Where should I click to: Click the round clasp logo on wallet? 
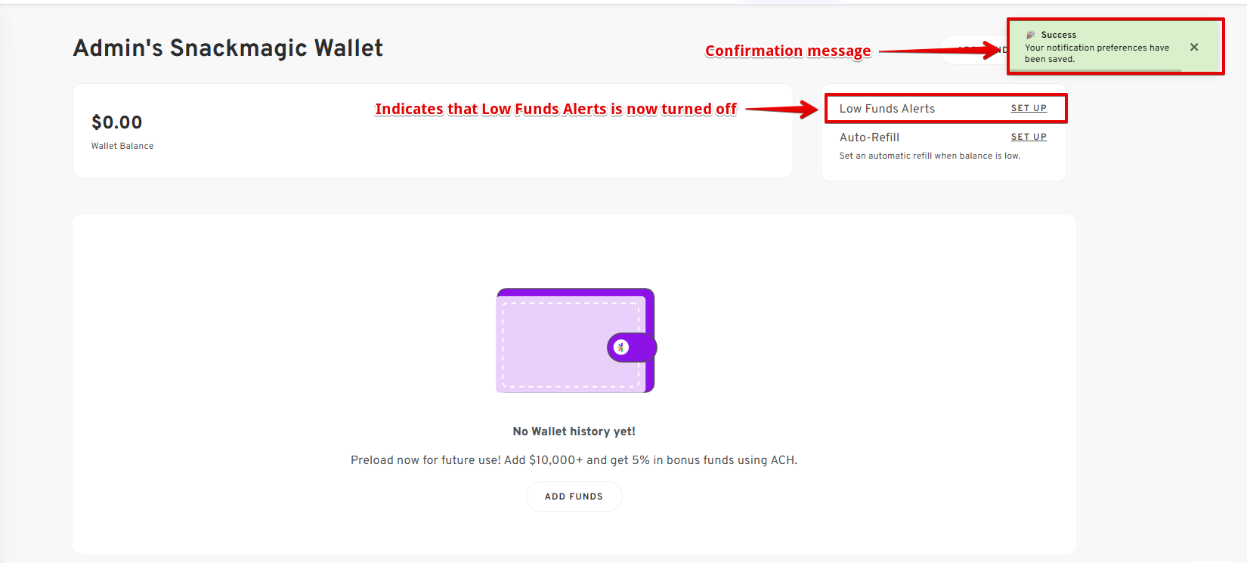(621, 348)
